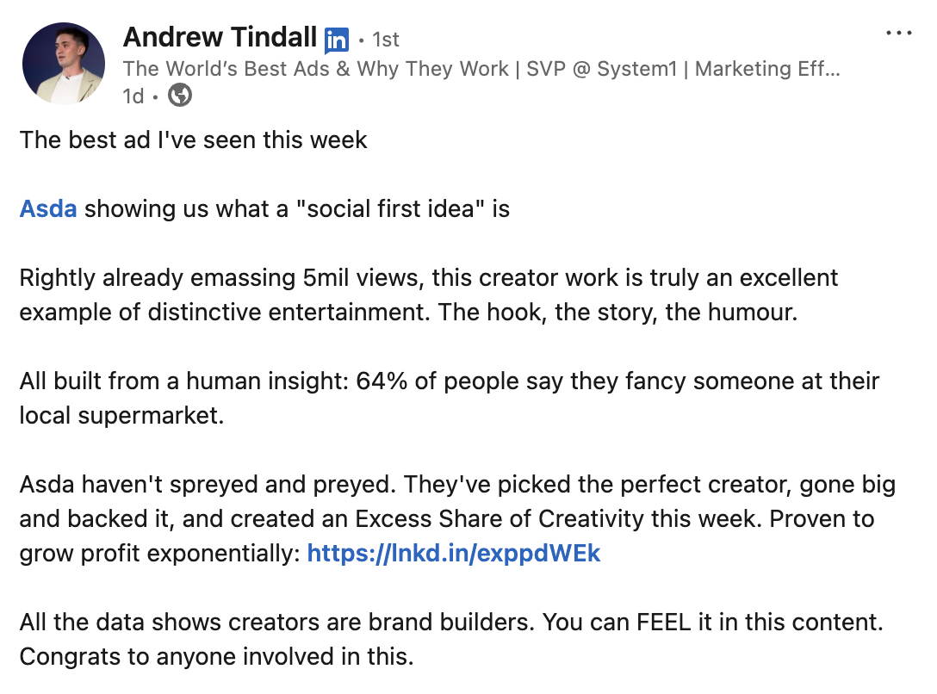Open Andrew Tindall's profile photo
The image size is (937, 694).
click(63, 64)
